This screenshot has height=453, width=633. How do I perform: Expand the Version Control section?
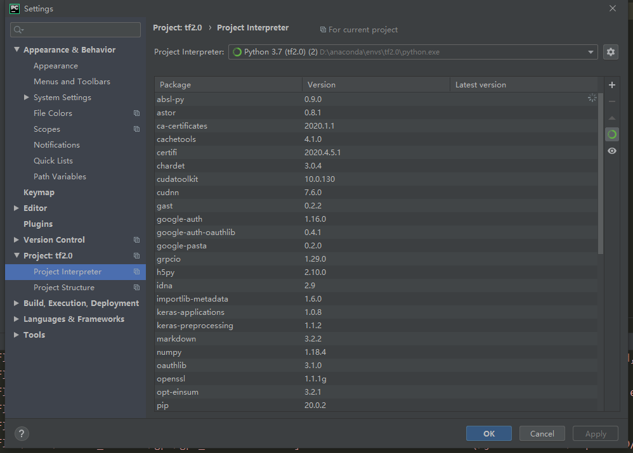click(16, 240)
